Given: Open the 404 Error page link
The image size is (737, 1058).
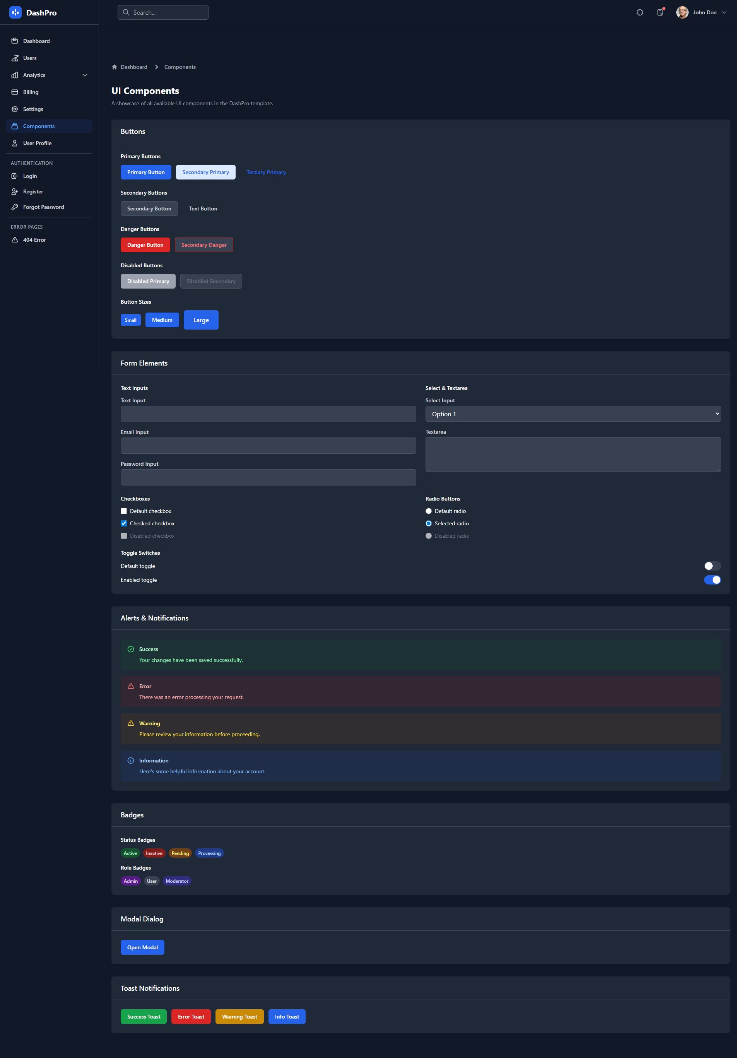Looking at the screenshot, I should [49, 239].
